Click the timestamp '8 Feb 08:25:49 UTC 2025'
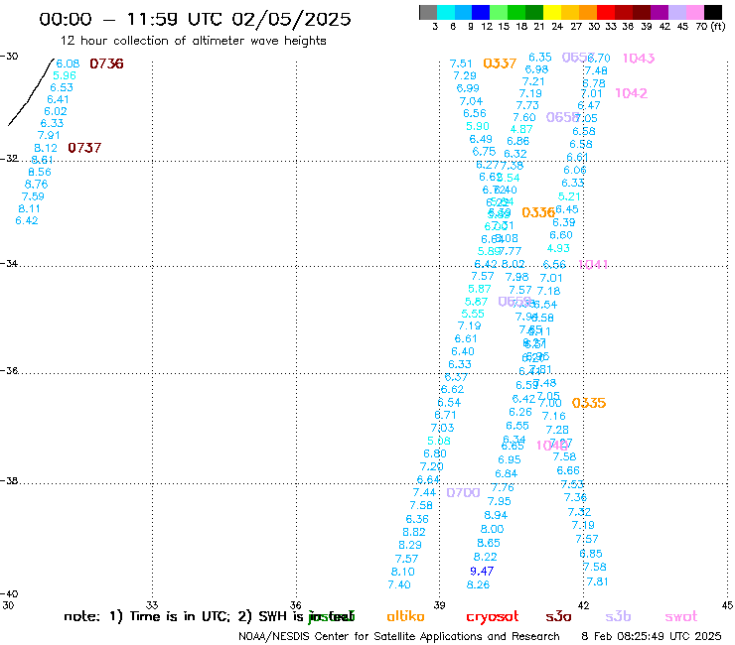The image size is (735, 645). [652, 636]
